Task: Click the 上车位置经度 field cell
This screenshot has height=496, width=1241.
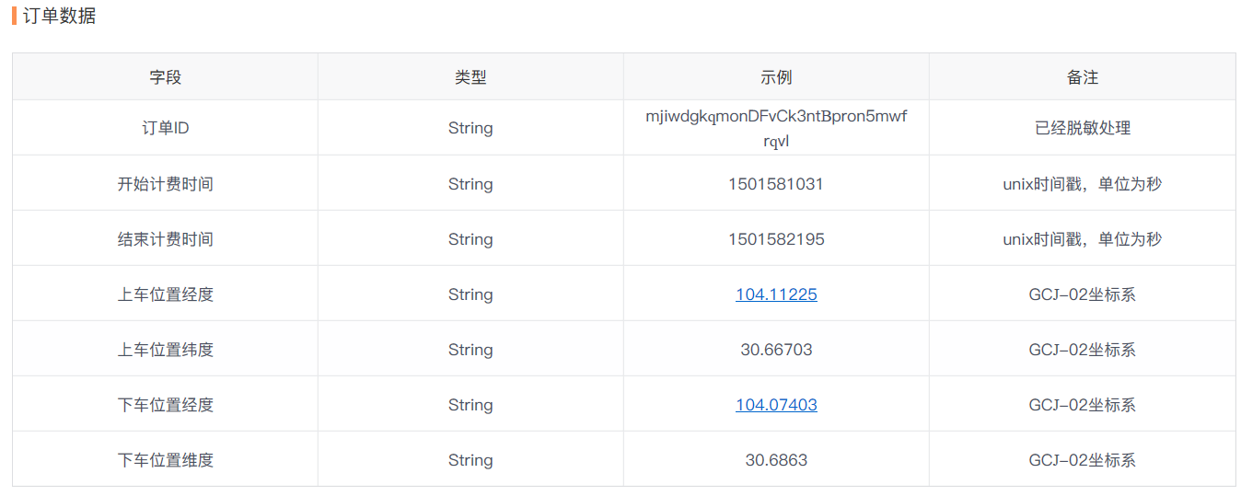Action: [166, 294]
